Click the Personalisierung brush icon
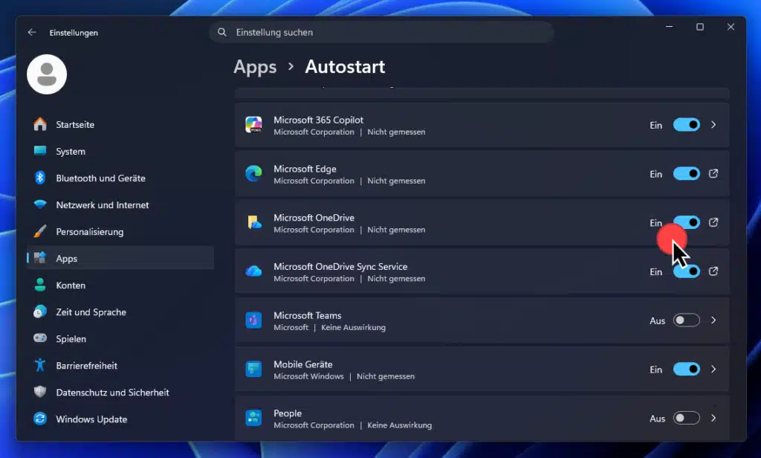 [x=40, y=231]
